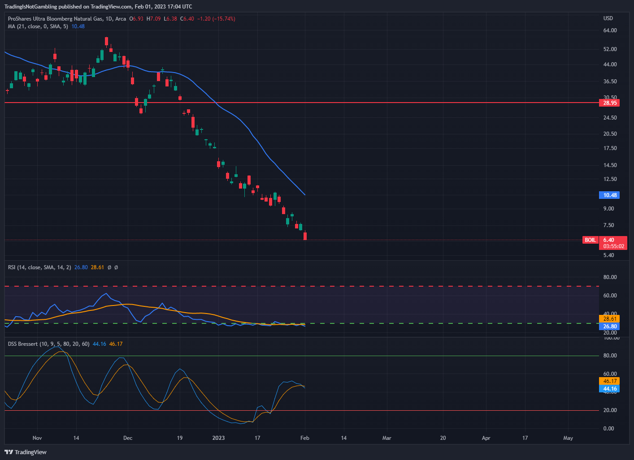Select the red BOIL symbol tag
The height and width of the screenshot is (460, 634).
pyautogui.click(x=590, y=240)
